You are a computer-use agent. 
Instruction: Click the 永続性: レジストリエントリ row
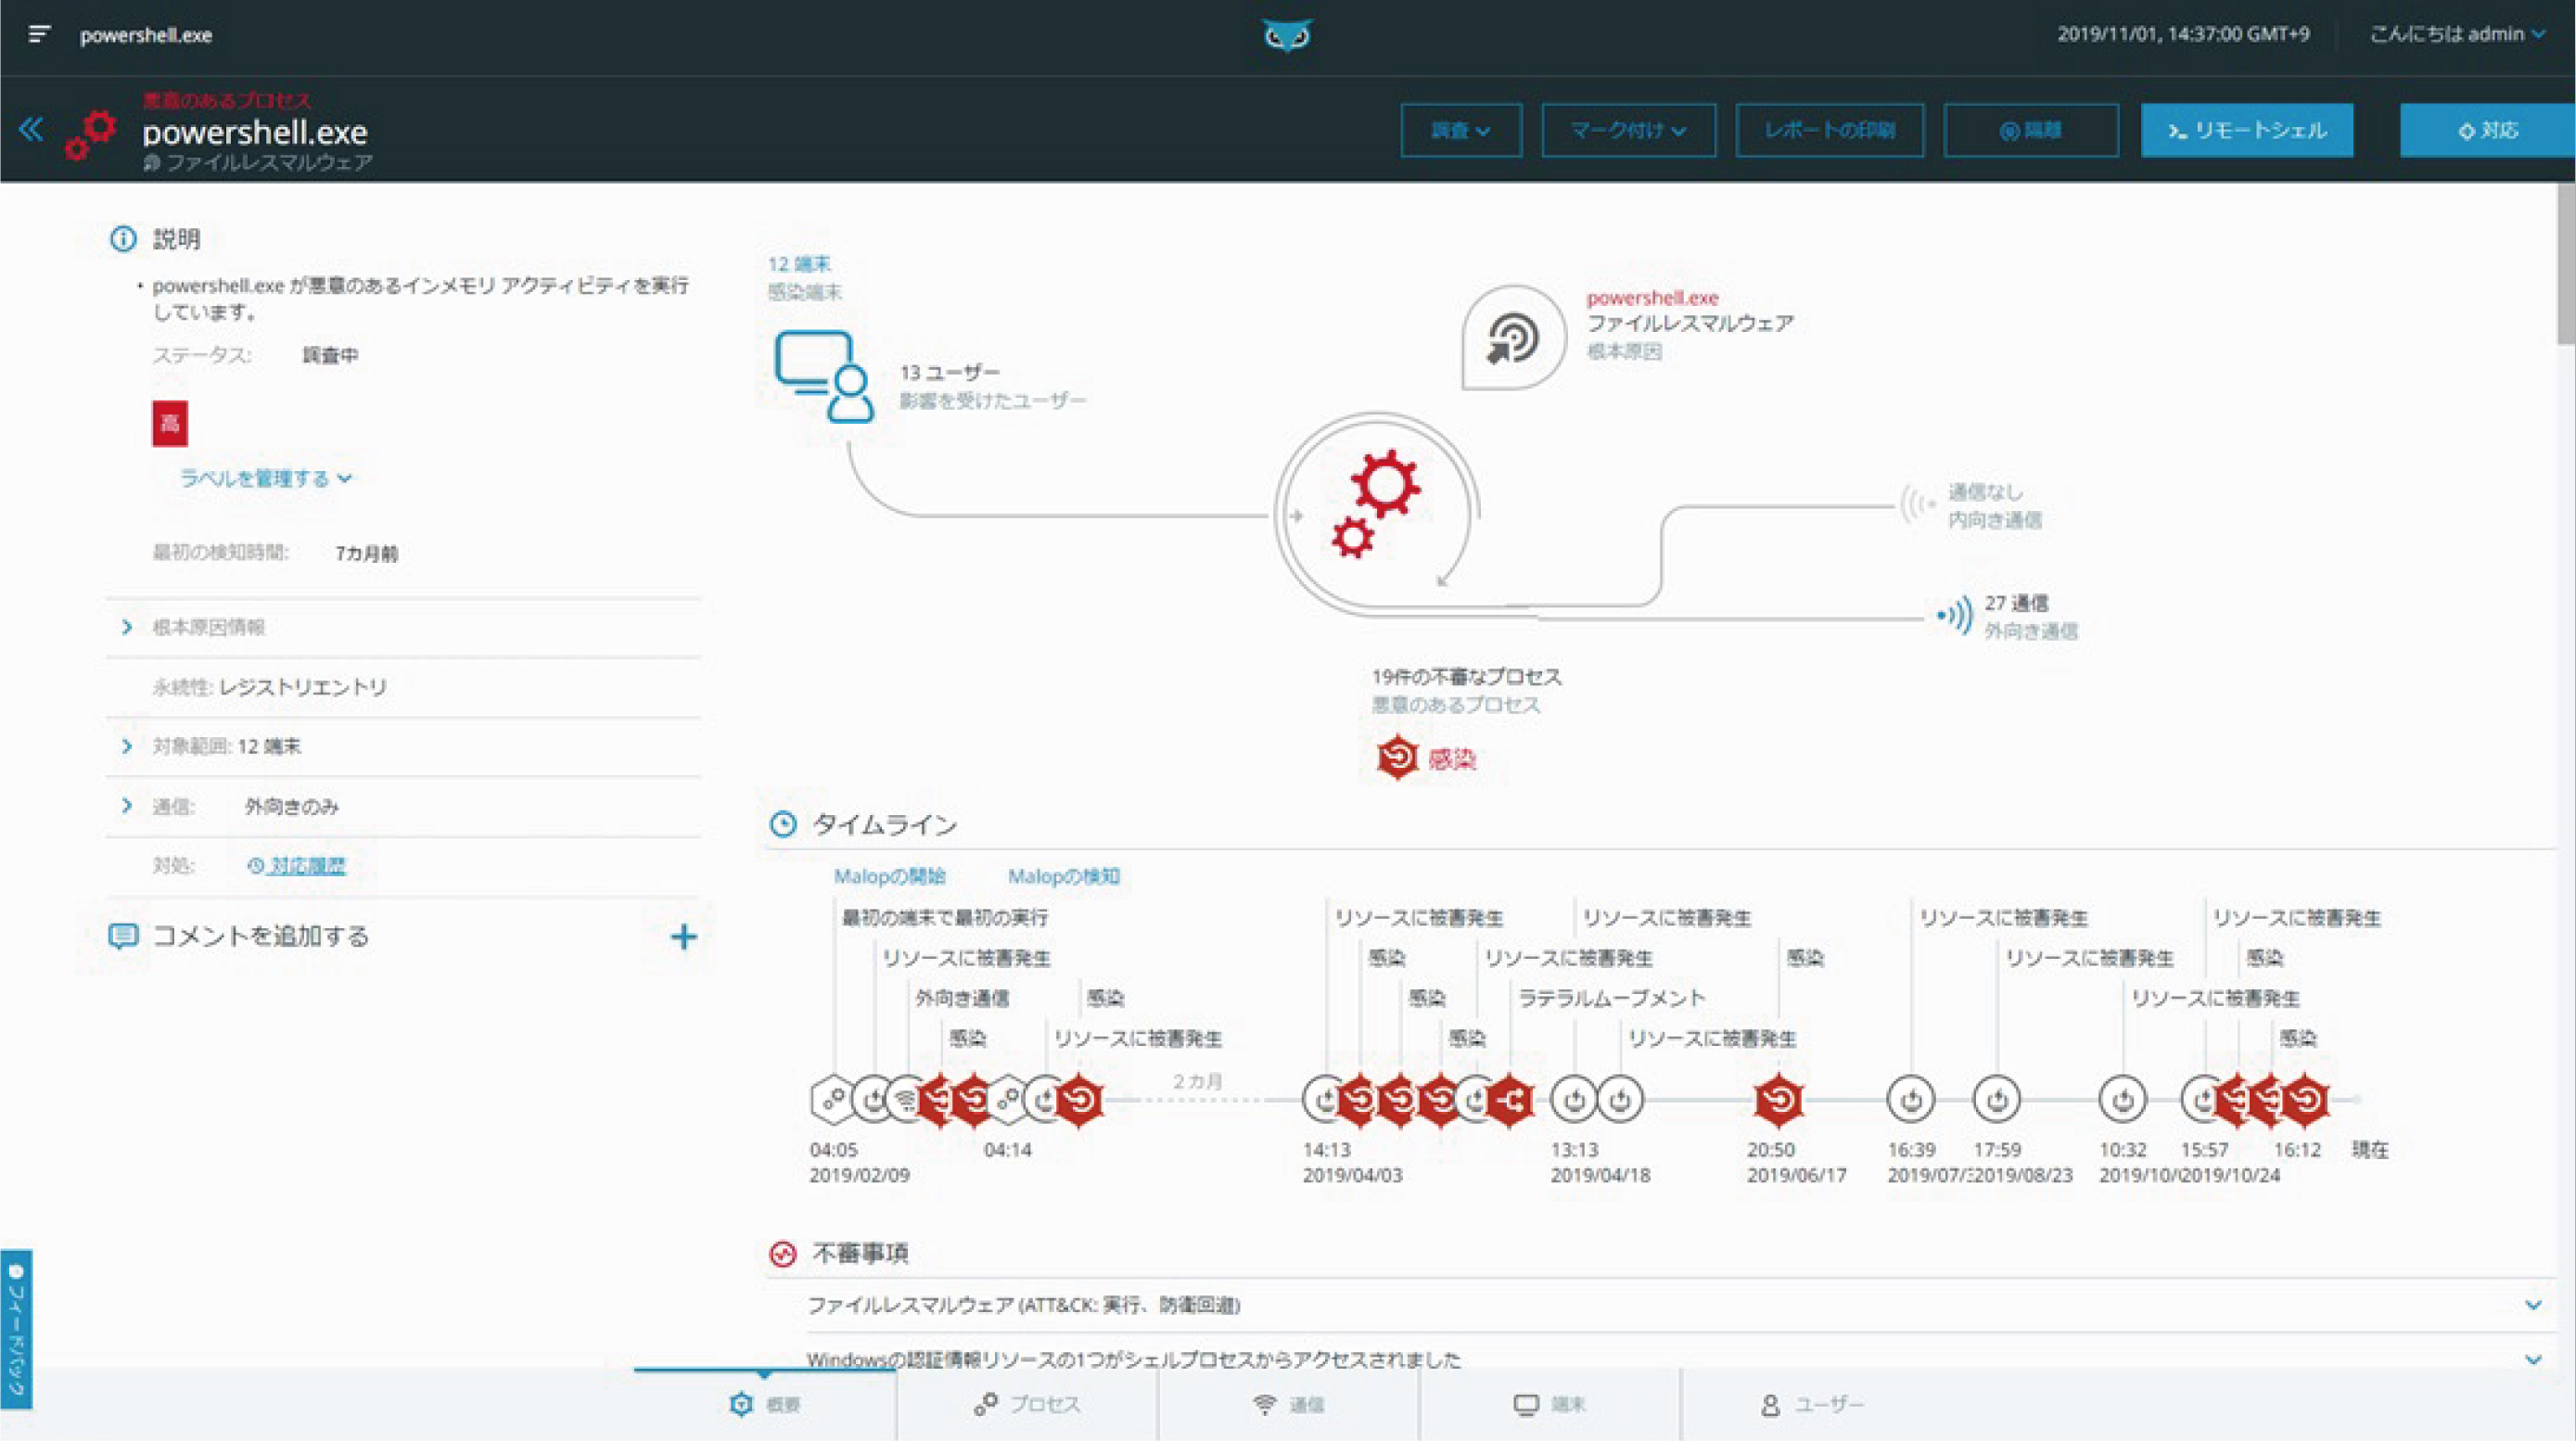tap(403, 687)
